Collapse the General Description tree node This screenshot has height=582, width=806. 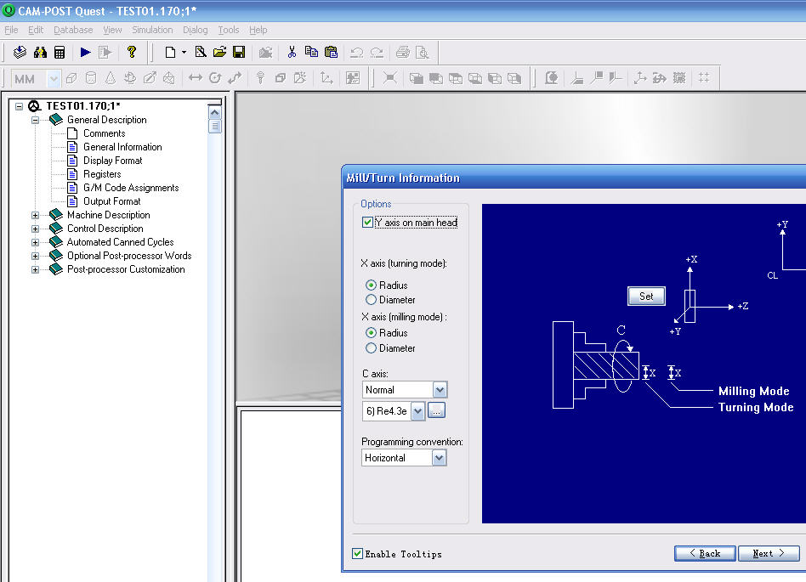[35, 120]
